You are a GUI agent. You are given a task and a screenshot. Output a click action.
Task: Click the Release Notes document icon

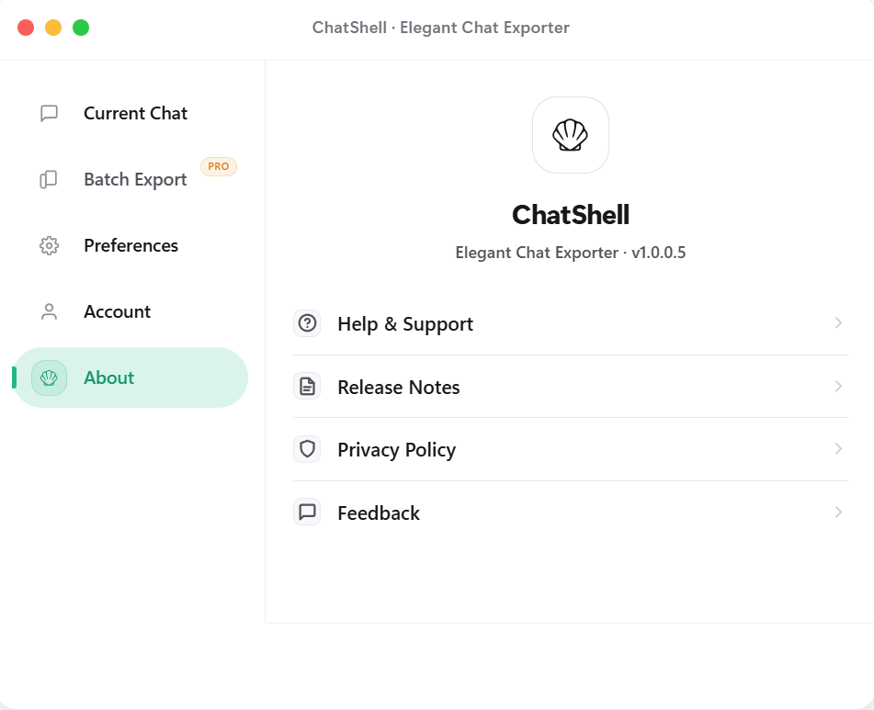pos(307,387)
